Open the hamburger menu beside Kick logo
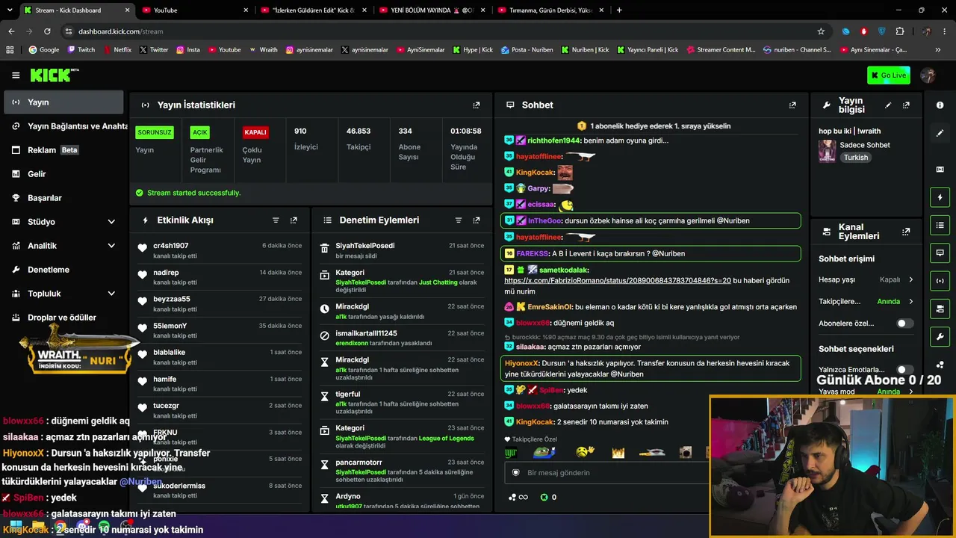Image resolution: width=956 pixels, height=538 pixels. [16, 75]
